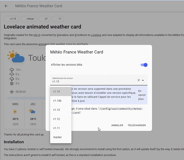Click the Installation heading
This screenshot has height=160, width=184.
[14, 142]
